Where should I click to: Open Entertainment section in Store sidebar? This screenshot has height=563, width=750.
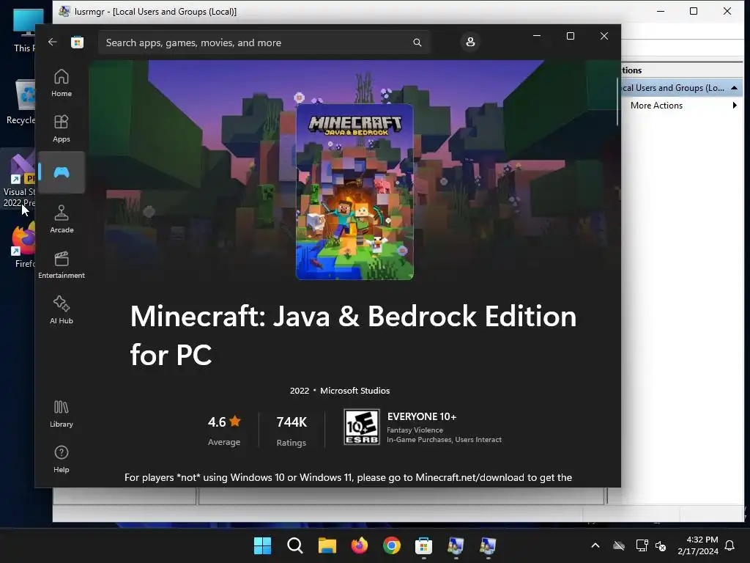62,264
